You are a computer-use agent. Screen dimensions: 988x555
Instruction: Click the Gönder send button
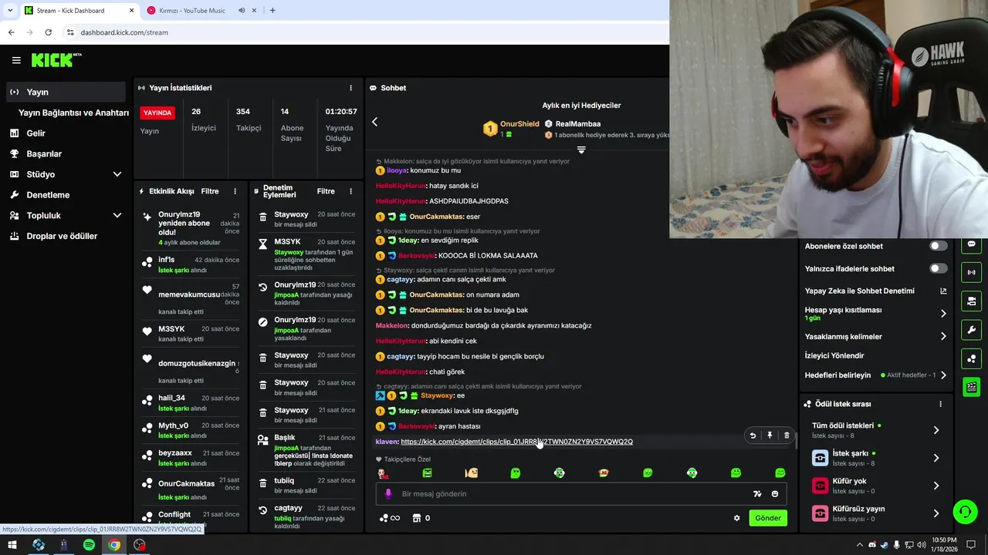pyautogui.click(x=768, y=518)
